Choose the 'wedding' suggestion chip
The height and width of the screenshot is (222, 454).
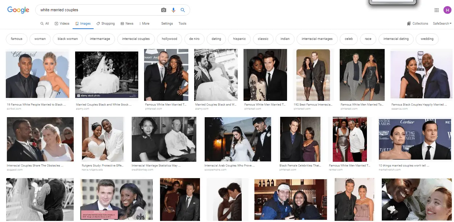(427, 39)
